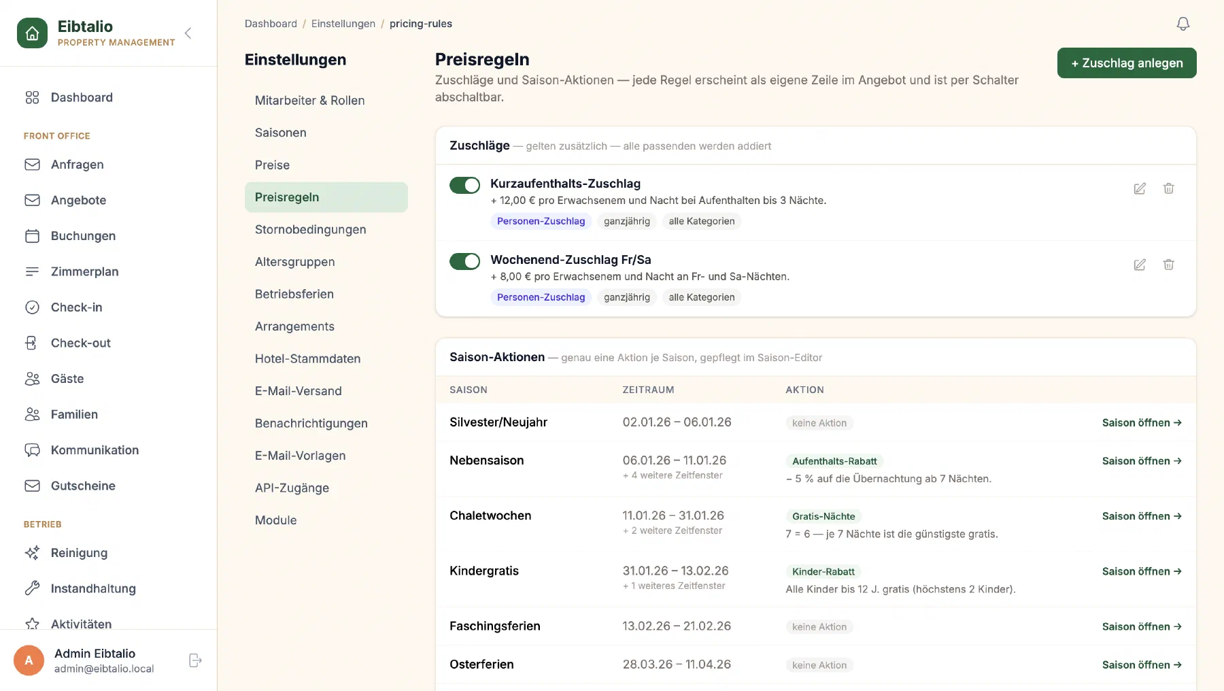Click the Instandhaltung wrench icon
This screenshot has width=1224, height=691.
tap(32, 588)
